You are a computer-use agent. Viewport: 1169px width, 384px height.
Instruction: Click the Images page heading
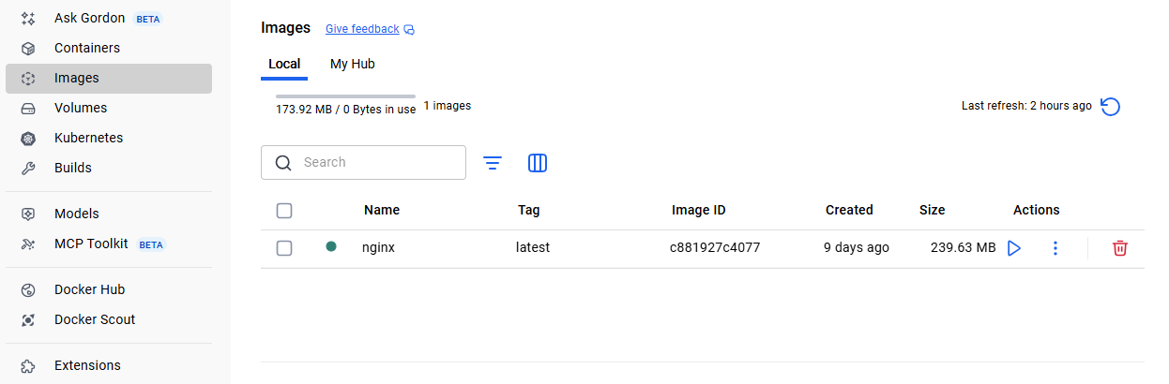pos(285,28)
